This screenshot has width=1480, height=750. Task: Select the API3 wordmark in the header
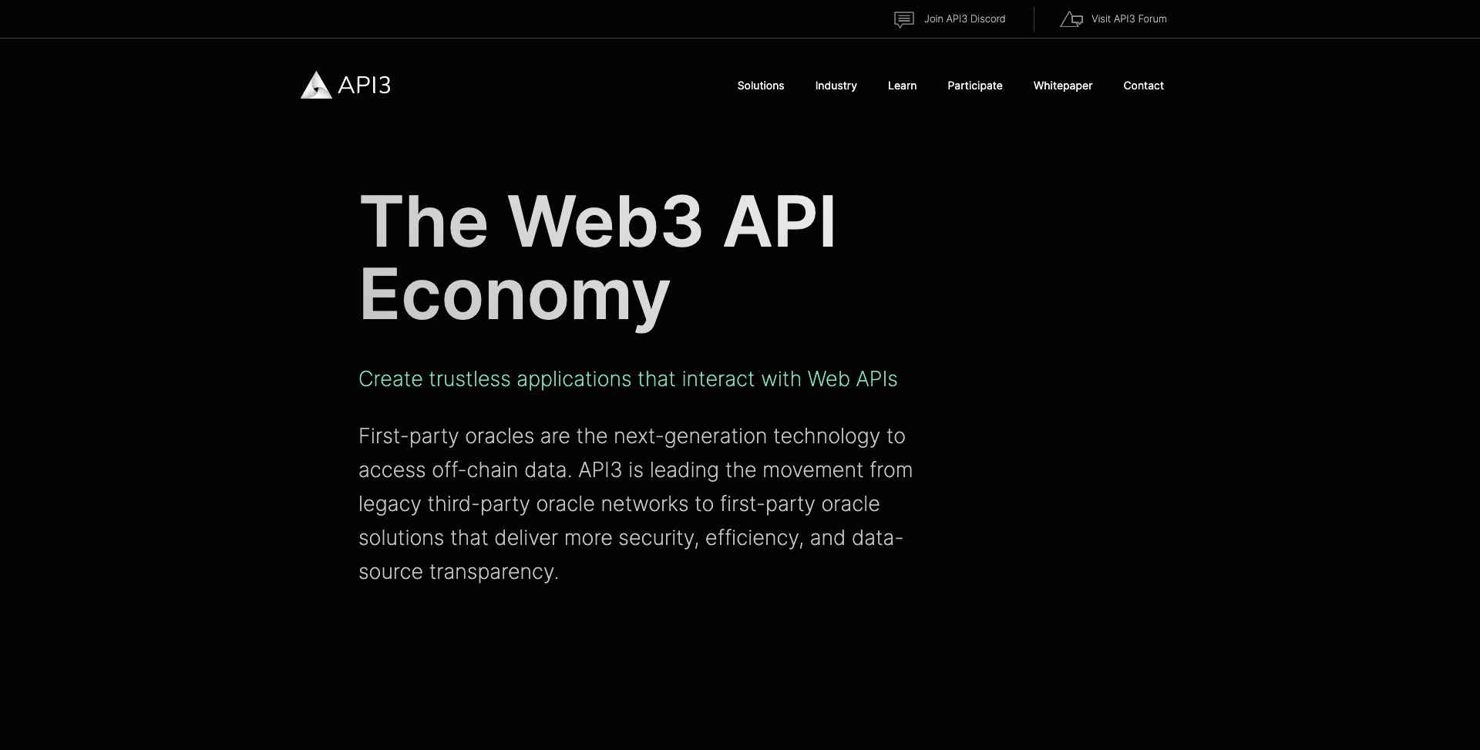tap(365, 86)
